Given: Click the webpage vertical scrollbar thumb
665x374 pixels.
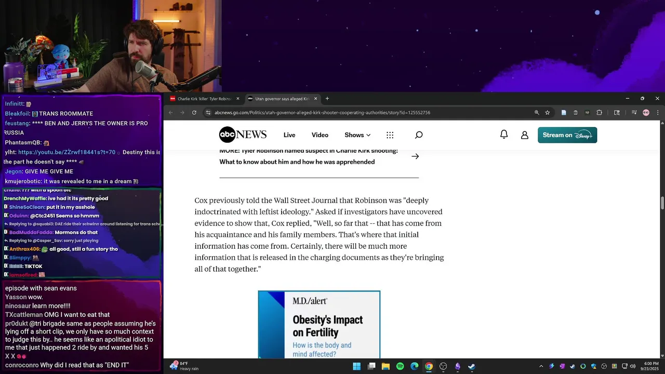Looking at the screenshot, I should tap(662, 203).
